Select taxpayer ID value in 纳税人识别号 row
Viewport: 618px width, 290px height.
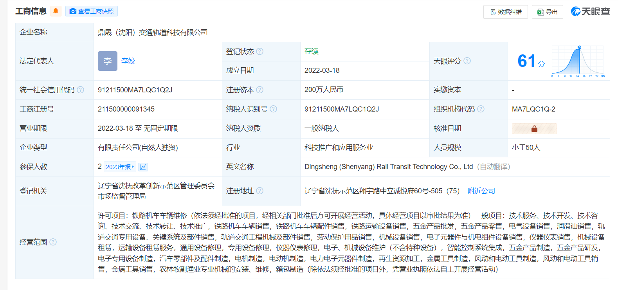[342, 109]
